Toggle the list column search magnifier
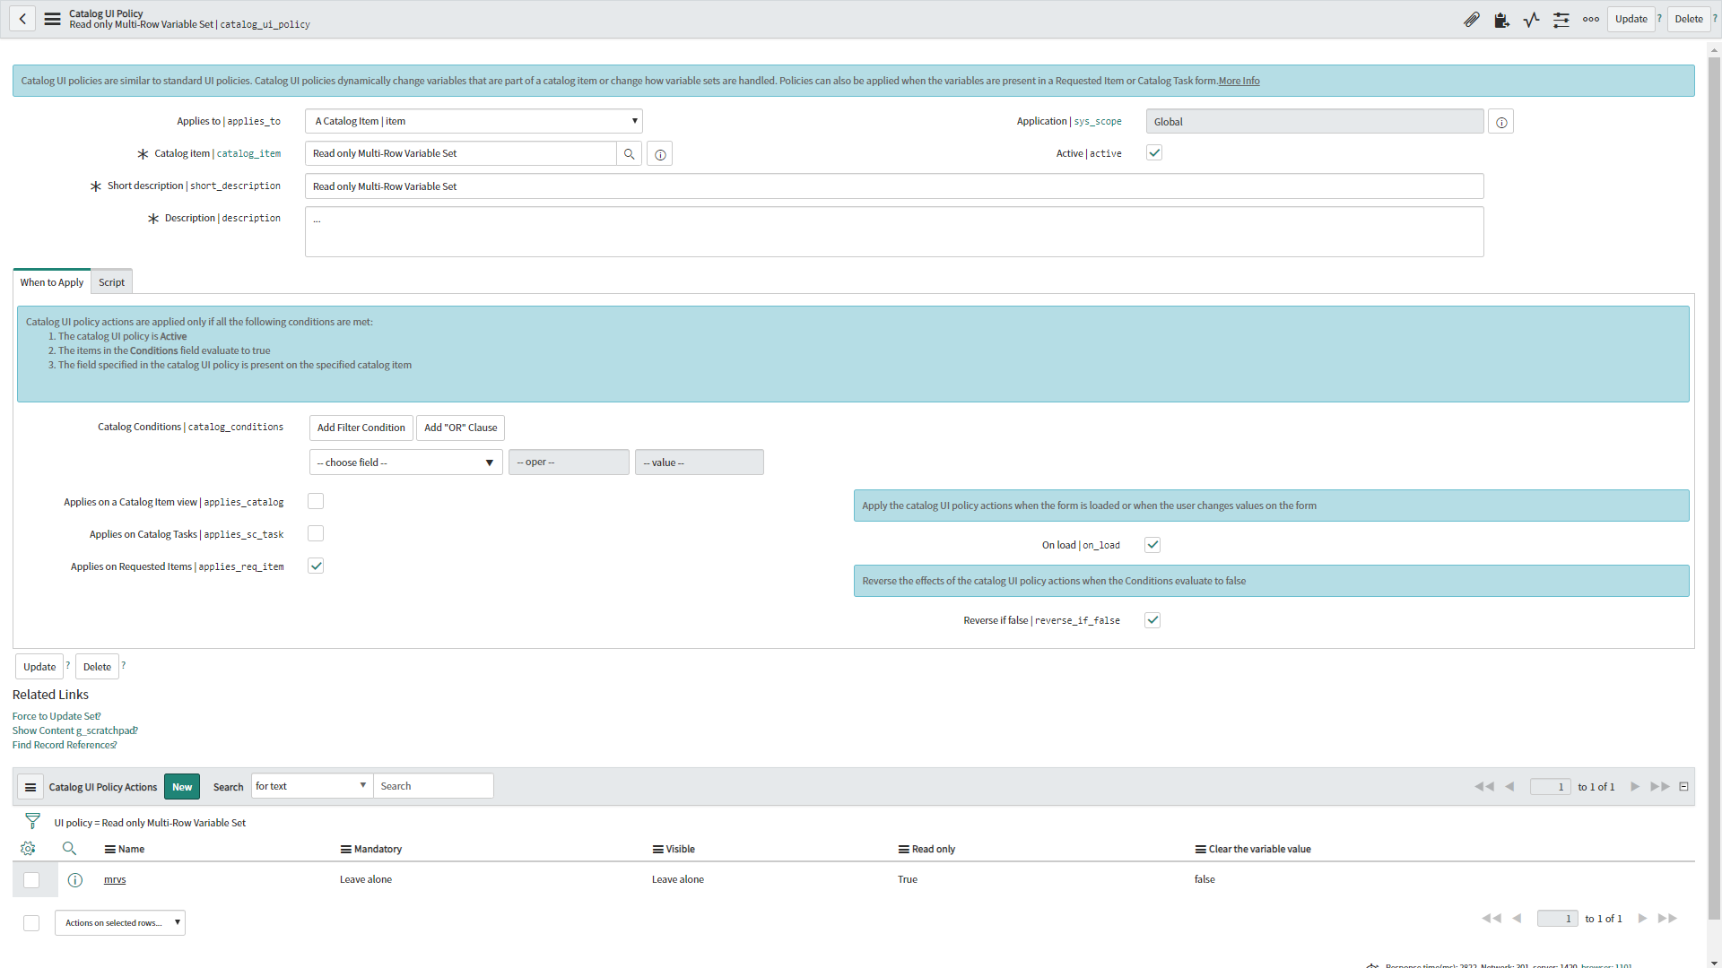This screenshot has height=968, width=1722. click(x=69, y=848)
